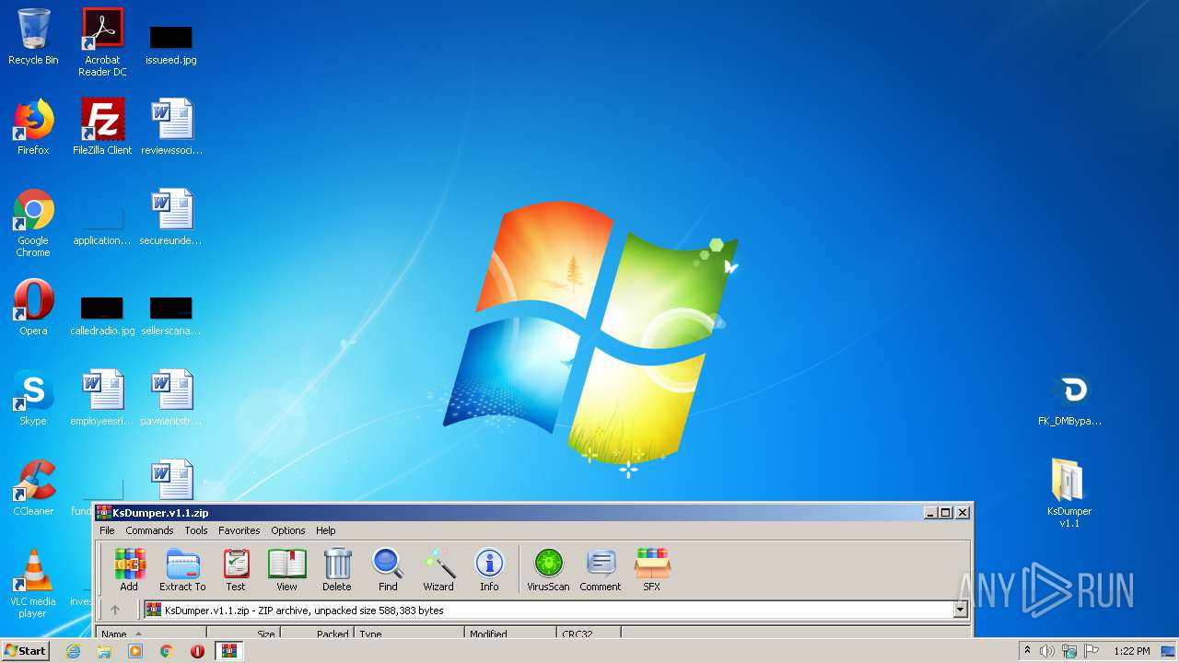Select the FK_DMBypa desktop icon
Image resolution: width=1179 pixels, height=663 pixels.
(1069, 400)
